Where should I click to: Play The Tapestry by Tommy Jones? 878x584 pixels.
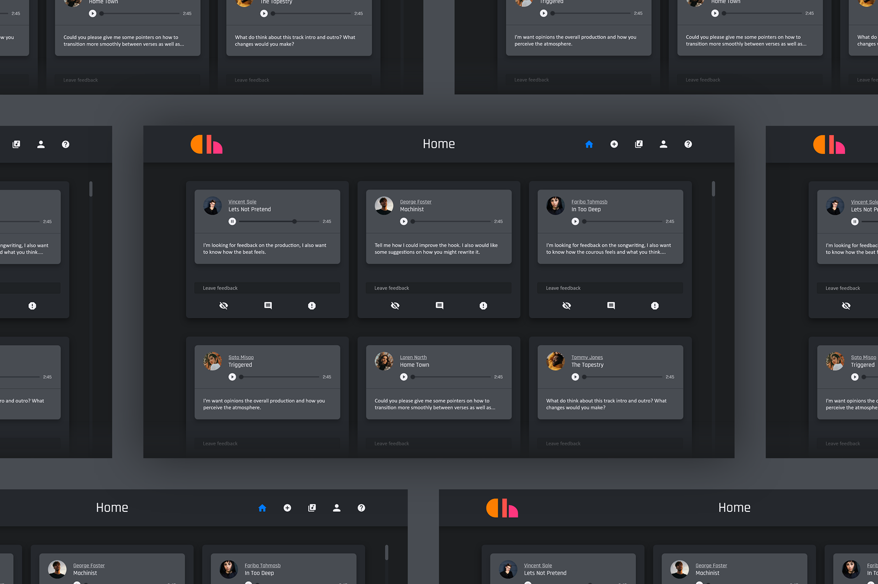point(575,377)
